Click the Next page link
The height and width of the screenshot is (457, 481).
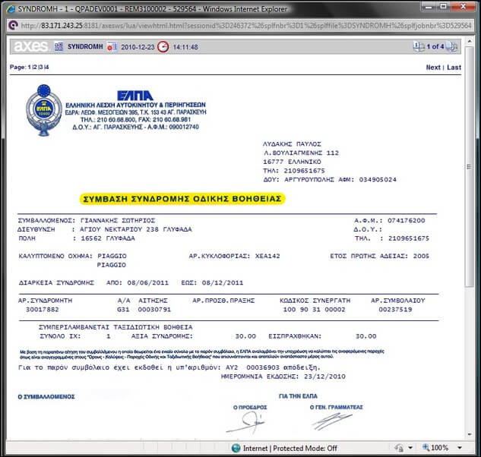(x=433, y=68)
